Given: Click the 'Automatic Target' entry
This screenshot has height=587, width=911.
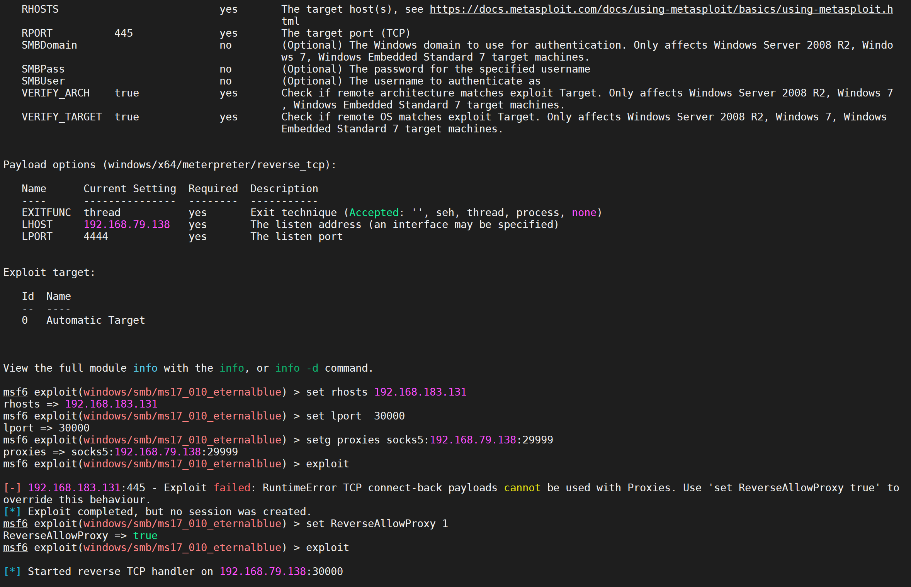Looking at the screenshot, I should point(95,320).
